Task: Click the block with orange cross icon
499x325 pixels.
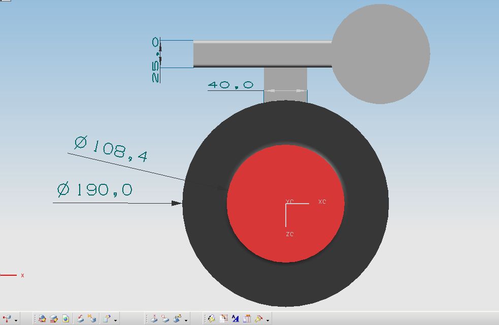Action: pos(92,318)
